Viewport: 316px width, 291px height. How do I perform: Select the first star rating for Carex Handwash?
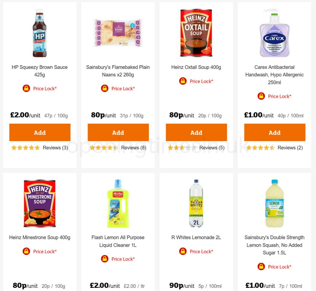249,148
